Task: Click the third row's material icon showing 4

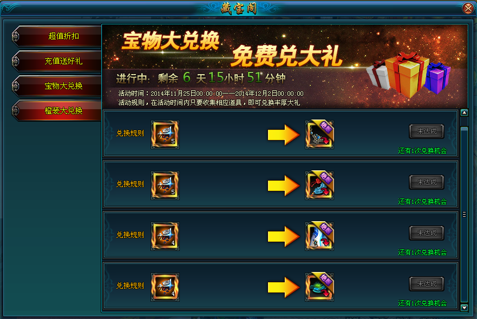Action: [x=165, y=236]
